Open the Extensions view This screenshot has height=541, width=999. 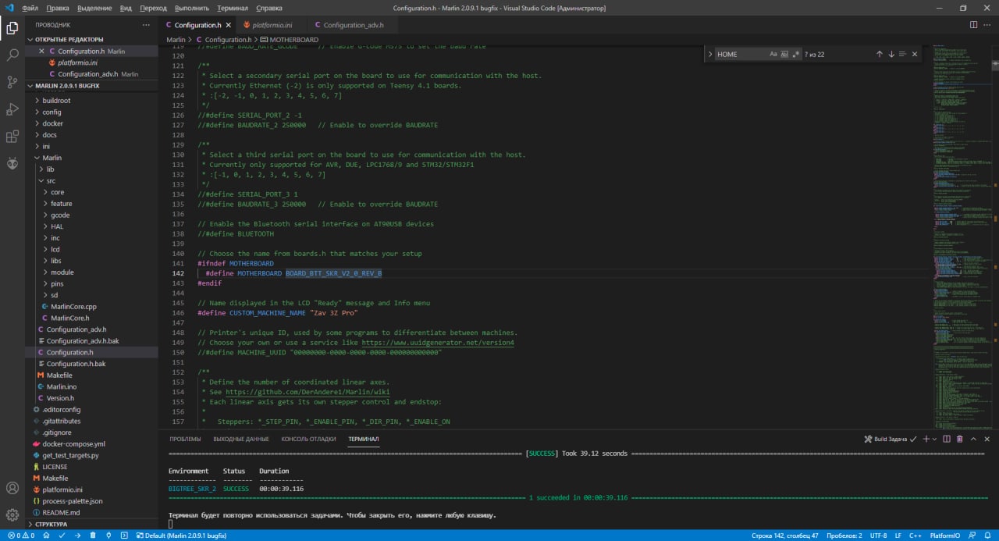pos(12,137)
